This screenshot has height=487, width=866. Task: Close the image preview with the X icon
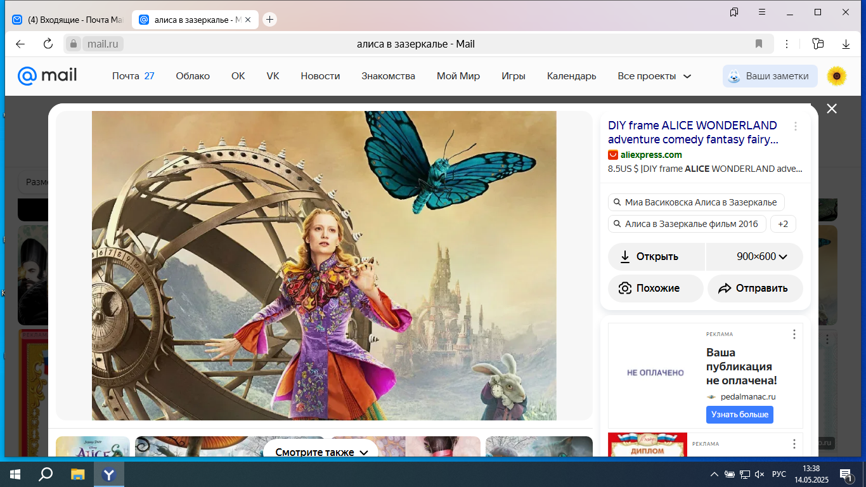[832, 108]
